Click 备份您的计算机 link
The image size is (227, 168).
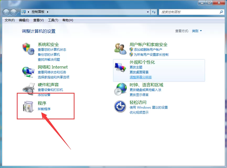point(49,54)
